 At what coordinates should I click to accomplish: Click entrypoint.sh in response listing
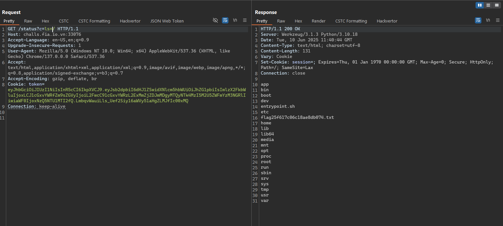coord(278,106)
